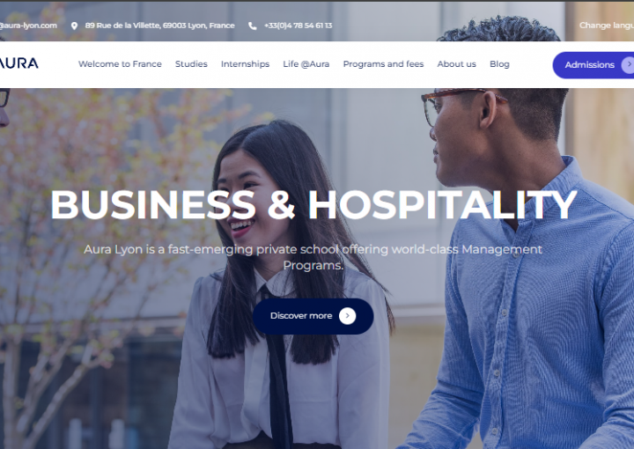Click the Admissions button
Viewport: 634px width, 449px height.
pyautogui.click(x=593, y=64)
